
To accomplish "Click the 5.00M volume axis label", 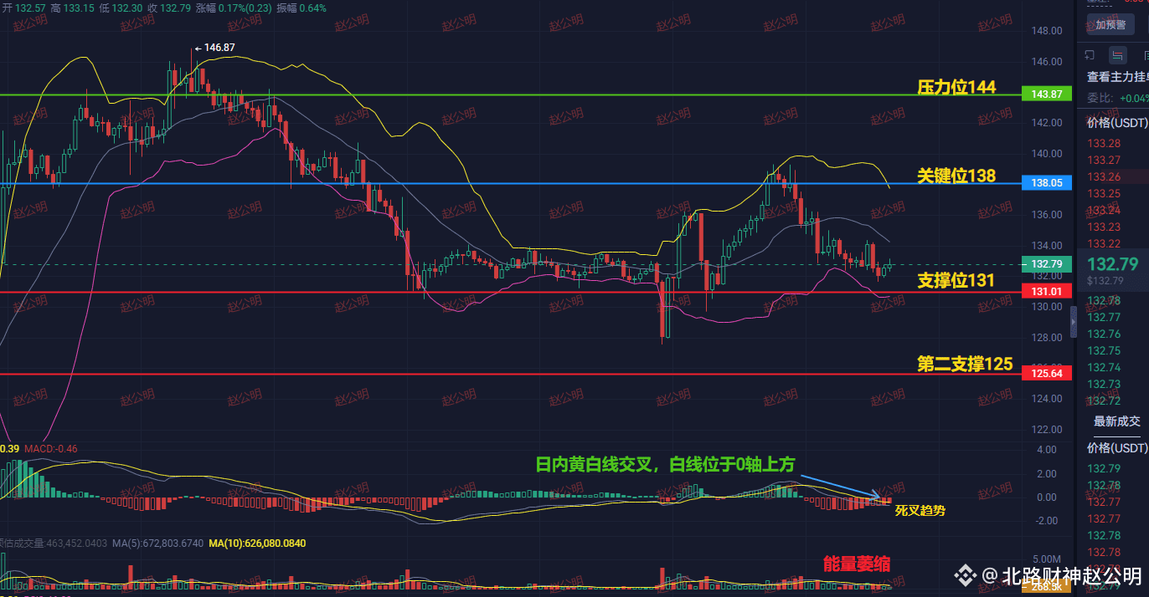I will click(1048, 559).
